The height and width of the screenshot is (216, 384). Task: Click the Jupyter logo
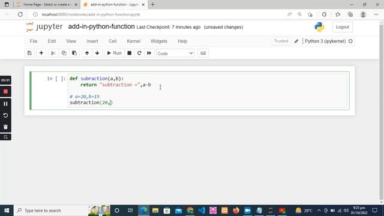tap(44, 26)
